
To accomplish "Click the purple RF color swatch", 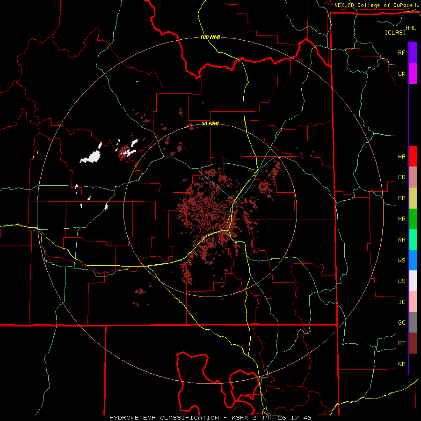I will coord(413,52).
